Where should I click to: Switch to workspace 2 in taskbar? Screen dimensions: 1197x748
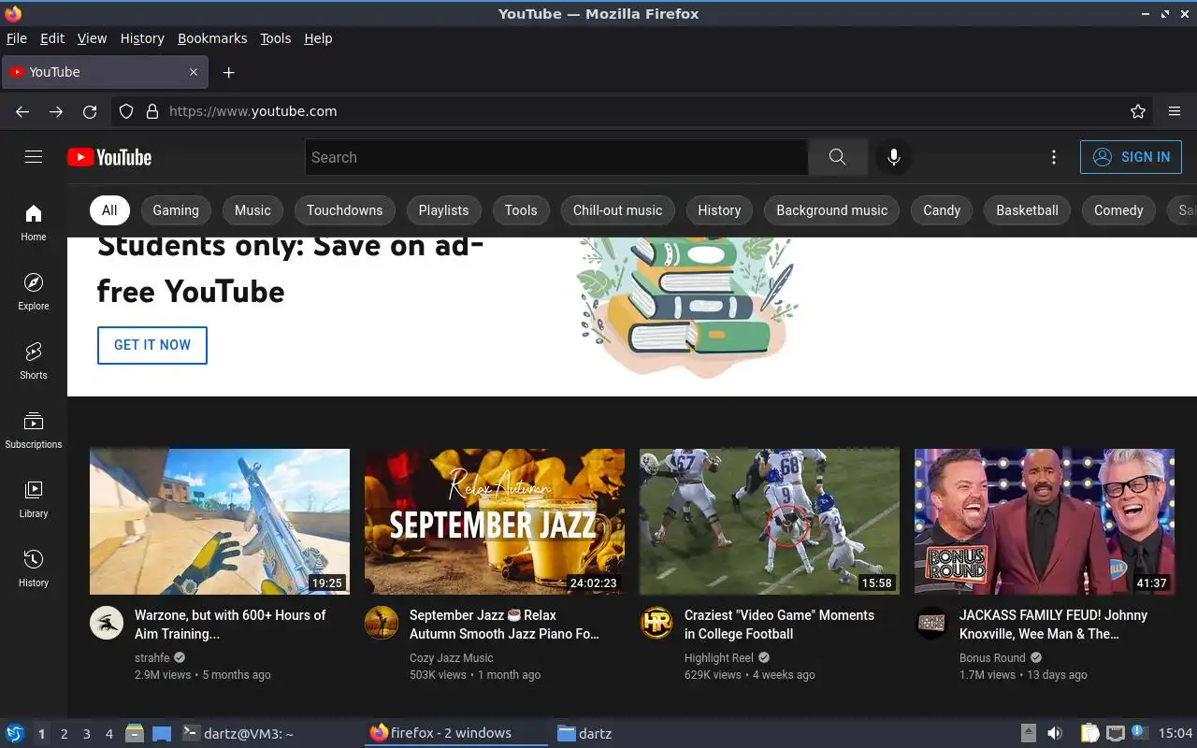(64, 734)
